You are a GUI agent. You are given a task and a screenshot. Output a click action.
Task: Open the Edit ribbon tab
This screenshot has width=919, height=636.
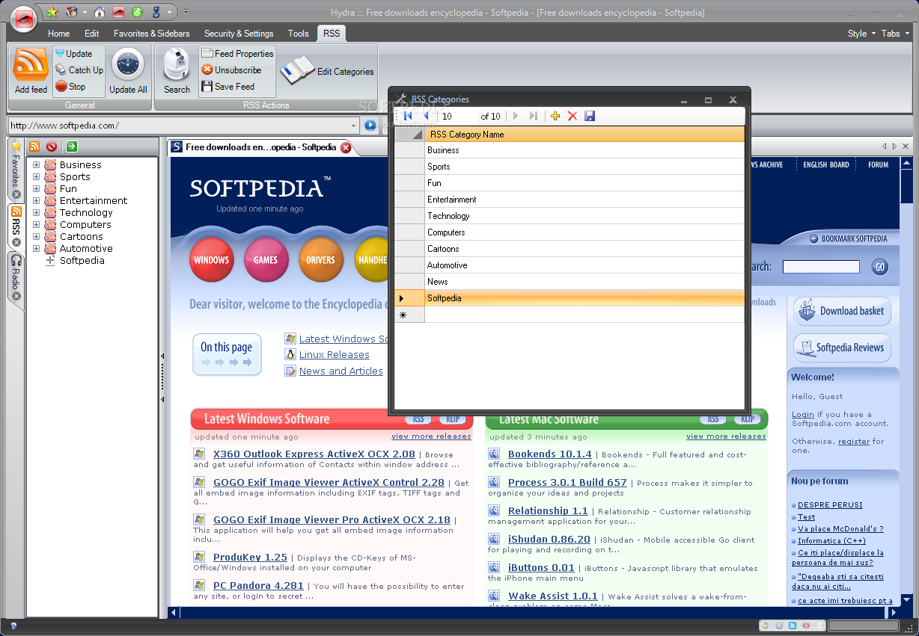tap(92, 34)
